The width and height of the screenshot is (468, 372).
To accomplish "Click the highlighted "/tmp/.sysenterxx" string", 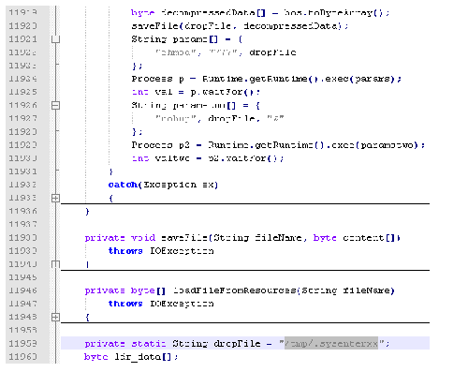I will (x=331, y=344).
